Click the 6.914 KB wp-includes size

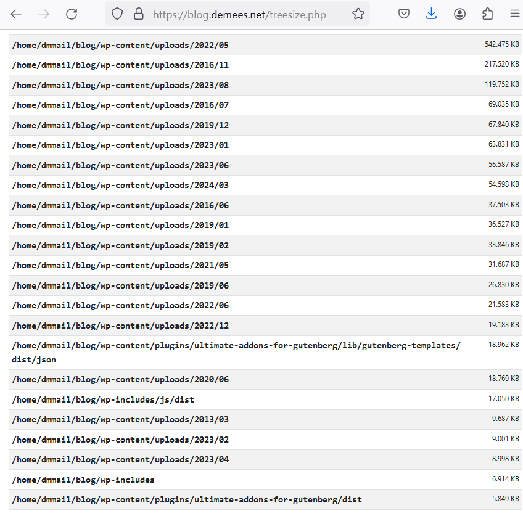[505, 479]
